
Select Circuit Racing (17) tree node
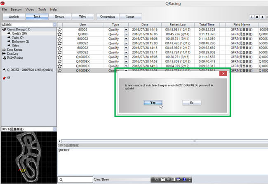click(x=19, y=29)
